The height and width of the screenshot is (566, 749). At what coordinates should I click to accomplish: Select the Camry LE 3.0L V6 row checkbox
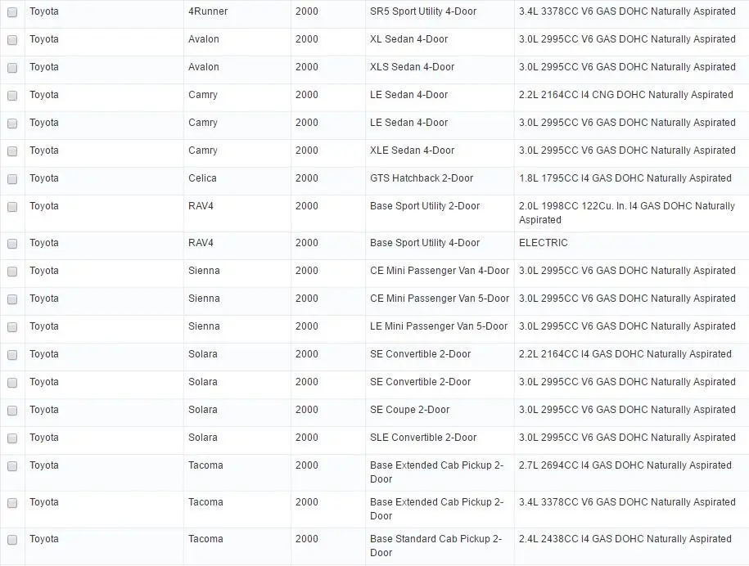12,124
